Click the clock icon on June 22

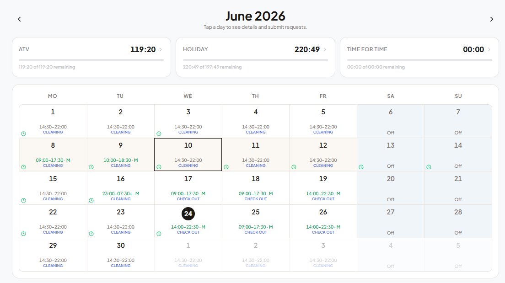(x=23, y=234)
